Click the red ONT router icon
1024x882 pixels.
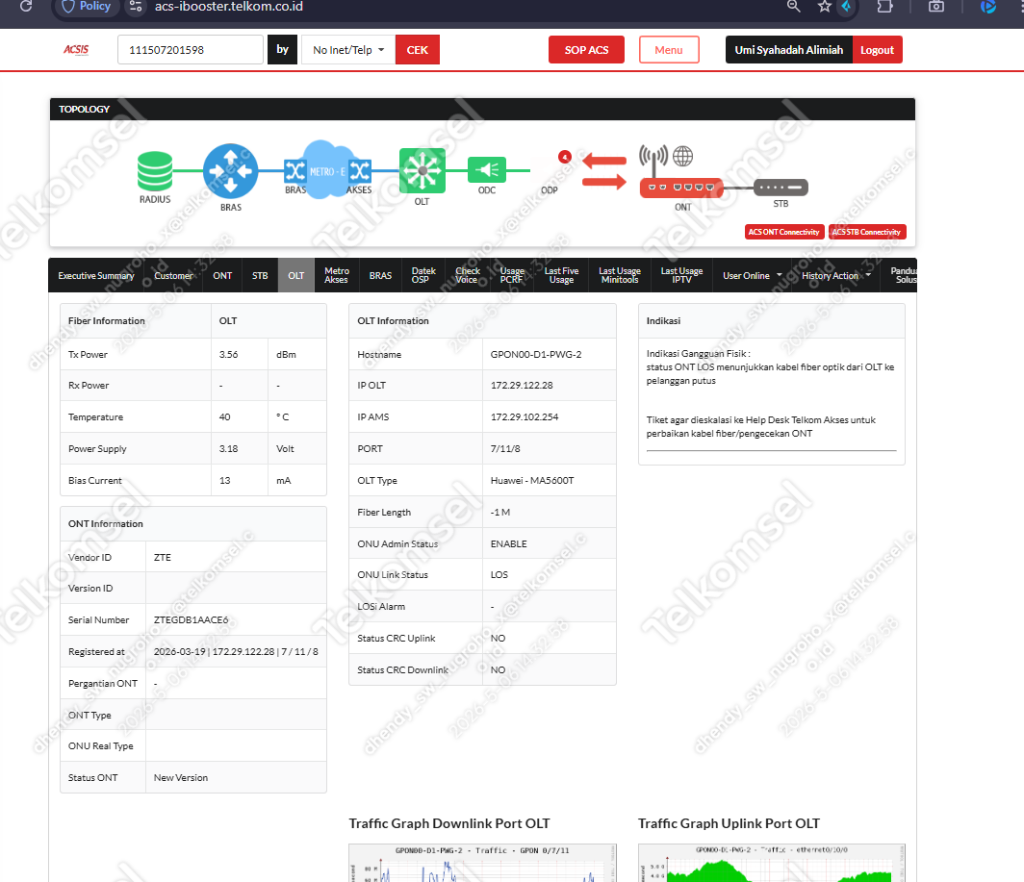click(681, 188)
